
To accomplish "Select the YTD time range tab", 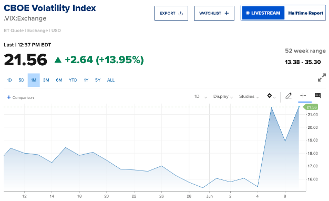I will [x=73, y=80].
